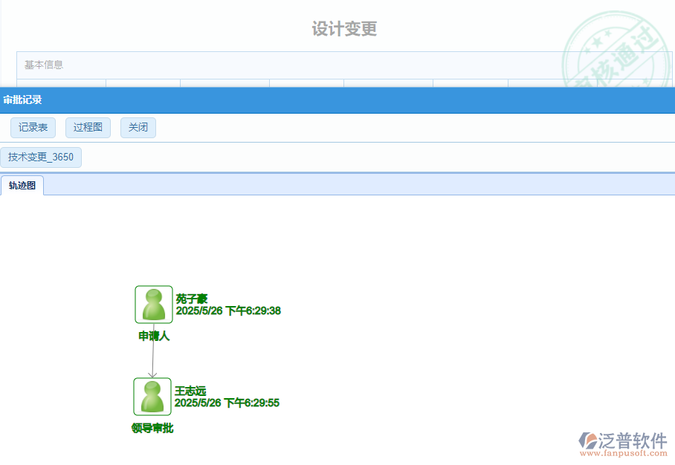Click the 审批记录 title bar
This screenshot has width=675, height=465.
click(x=22, y=100)
